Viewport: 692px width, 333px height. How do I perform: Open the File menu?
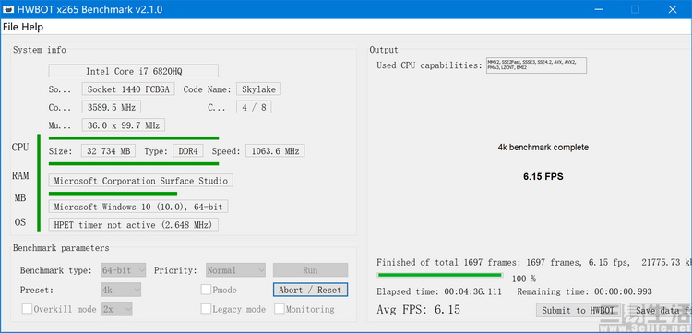coord(10,27)
